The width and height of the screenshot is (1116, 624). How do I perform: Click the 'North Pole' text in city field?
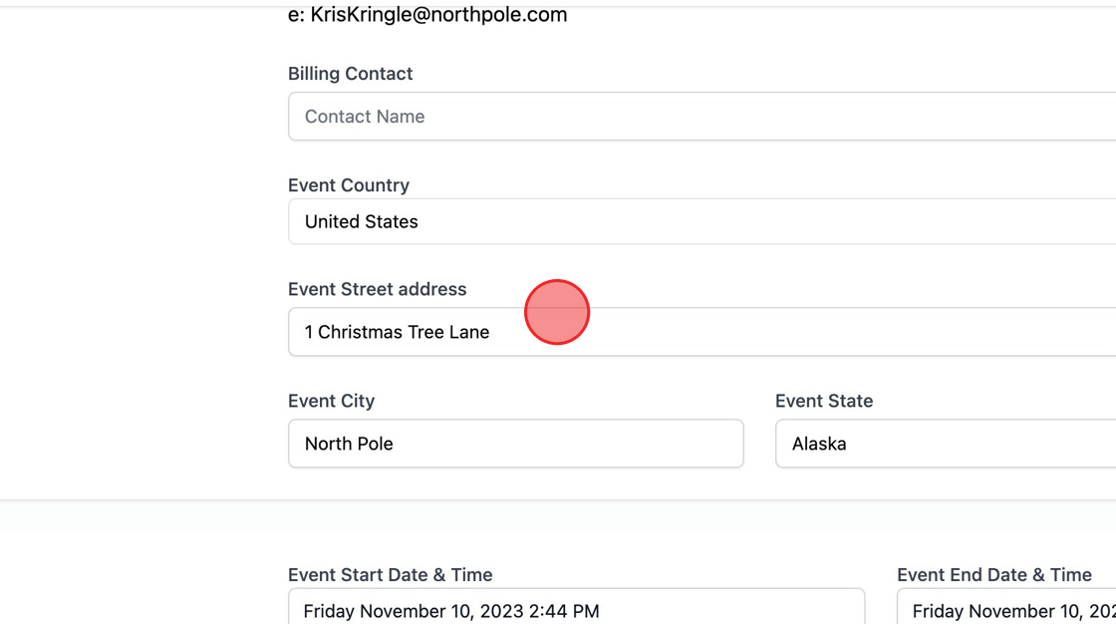tap(349, 444)
